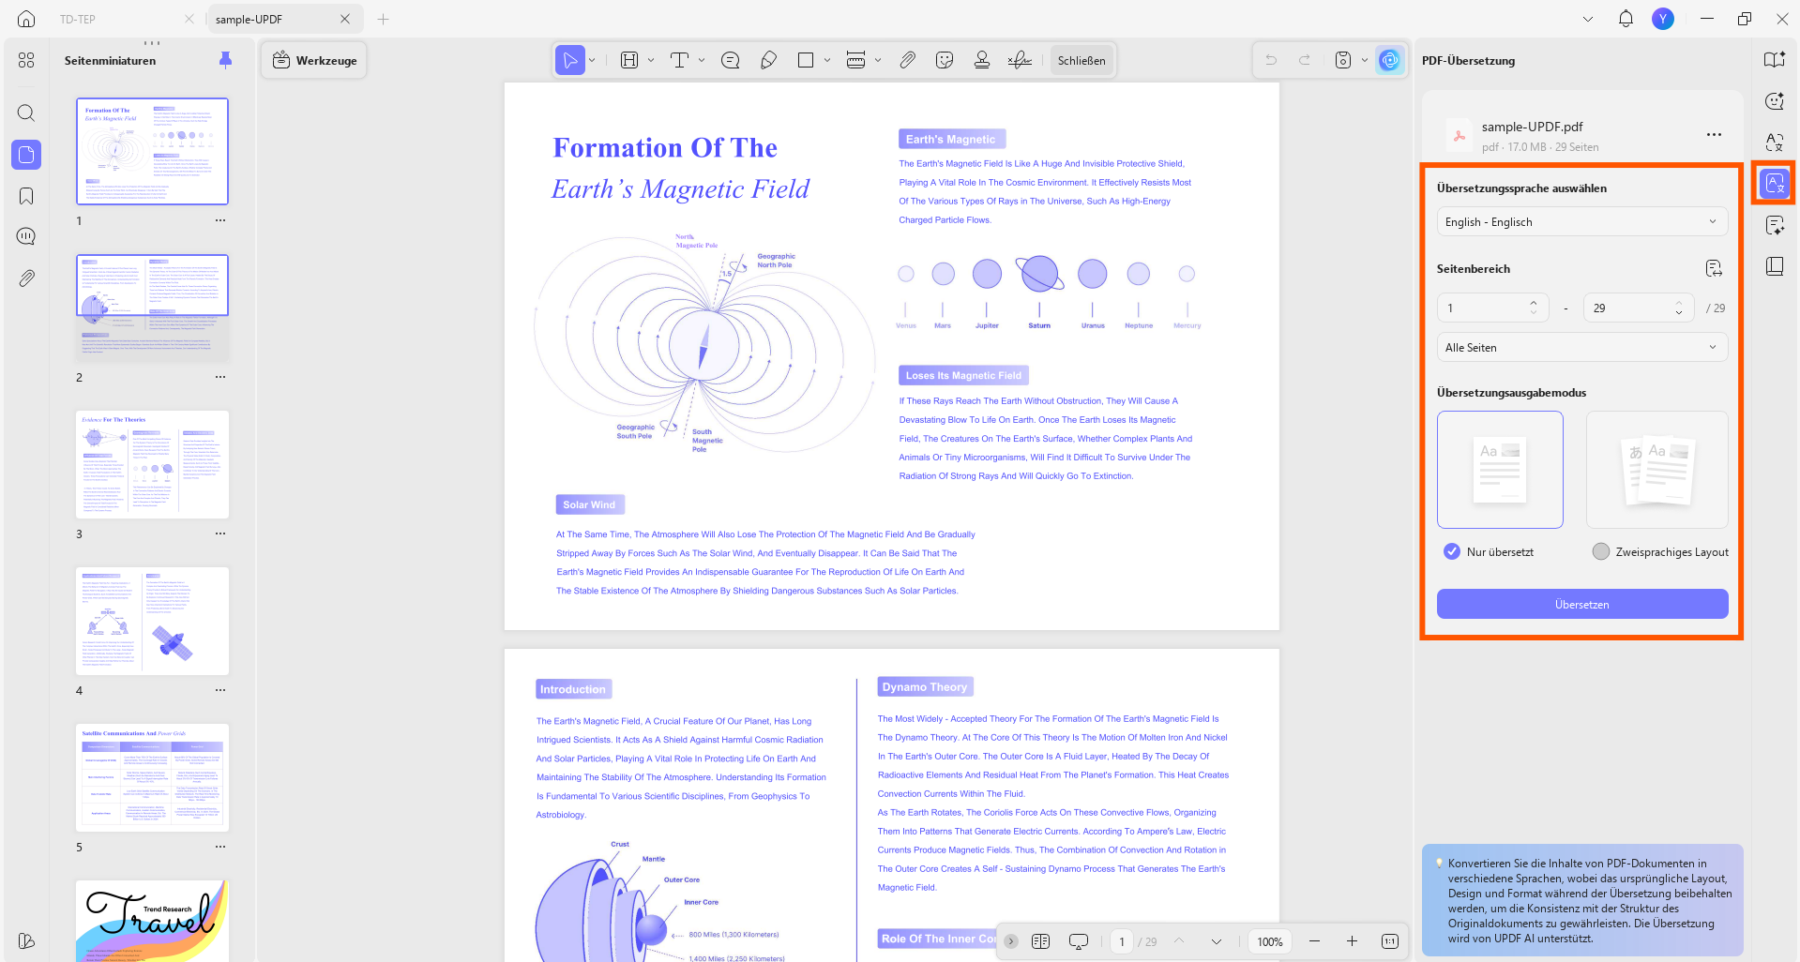Redo the last action

1305,60
